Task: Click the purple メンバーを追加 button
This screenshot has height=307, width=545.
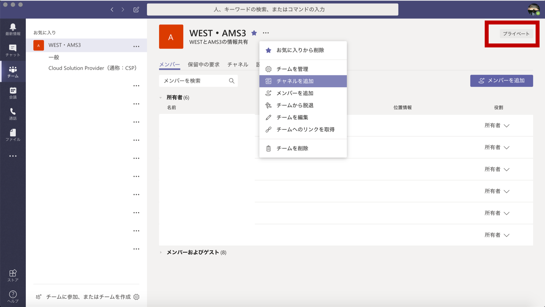Action: (501, 81)
